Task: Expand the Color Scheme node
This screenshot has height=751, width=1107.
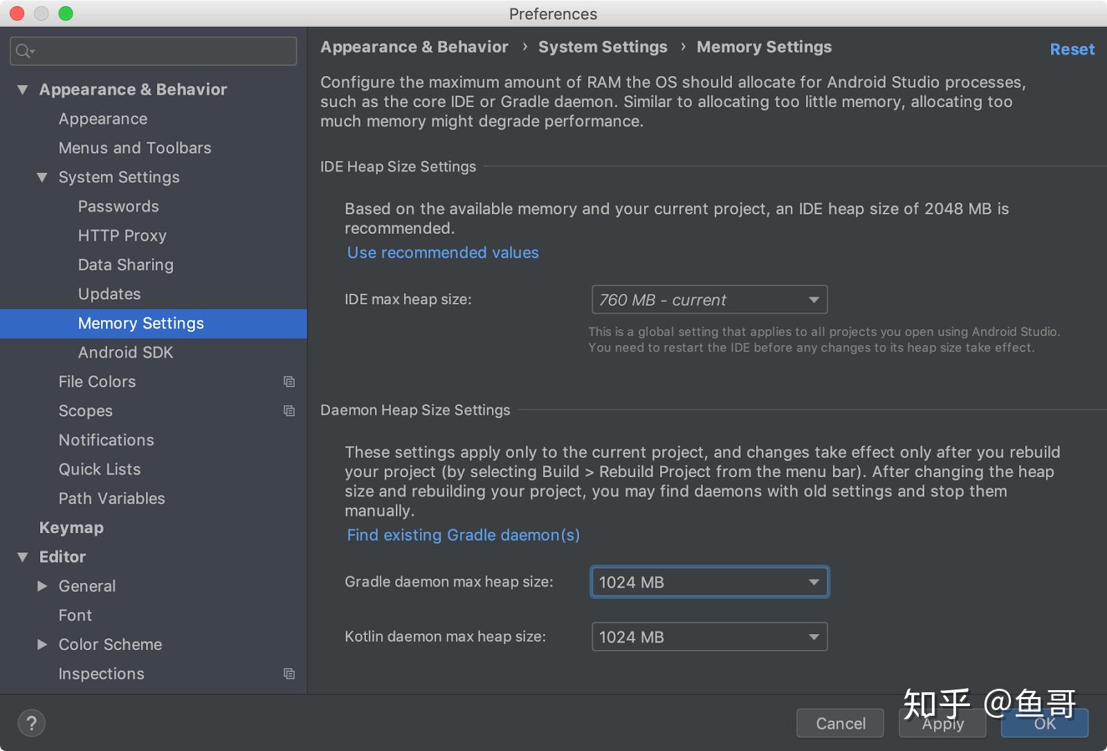Action: 42,644
